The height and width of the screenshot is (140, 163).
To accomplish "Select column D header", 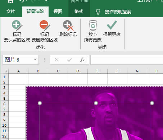I will pos(78,71).
